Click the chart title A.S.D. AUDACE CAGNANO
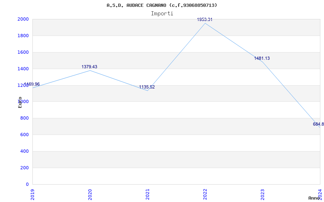This screenshot has width=324, height=202. [x=162, y=5]
